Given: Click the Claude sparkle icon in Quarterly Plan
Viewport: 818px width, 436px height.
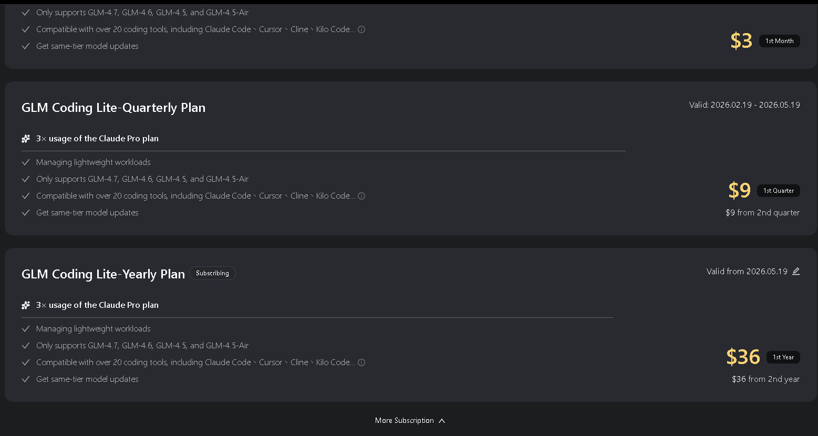Looking at the screenshot, I should coord(26,139).
